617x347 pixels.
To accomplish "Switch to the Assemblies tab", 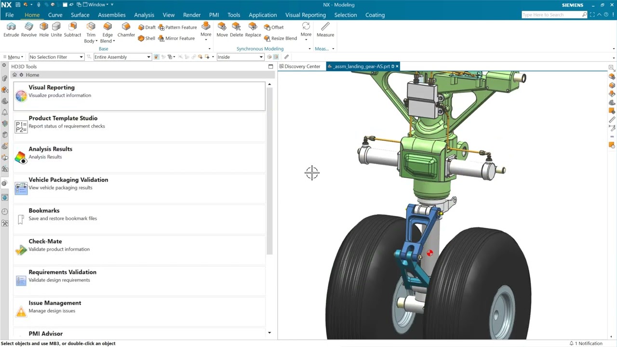I will tap(112, 15).
